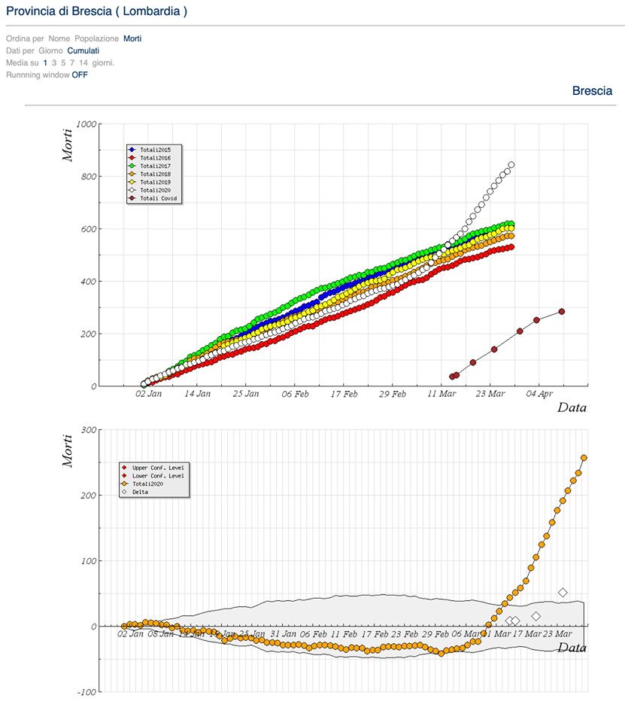Sort by Nome
The image size is (625, 723).
click(59, 38)
